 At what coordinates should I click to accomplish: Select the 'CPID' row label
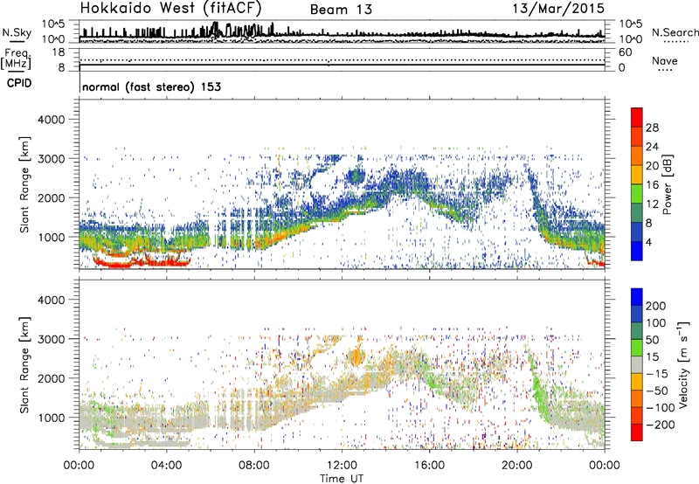pyautogui.click(x=19, y=83)
